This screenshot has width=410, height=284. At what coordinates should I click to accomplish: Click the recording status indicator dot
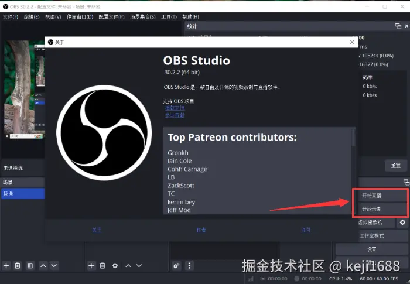coord(297,279)
